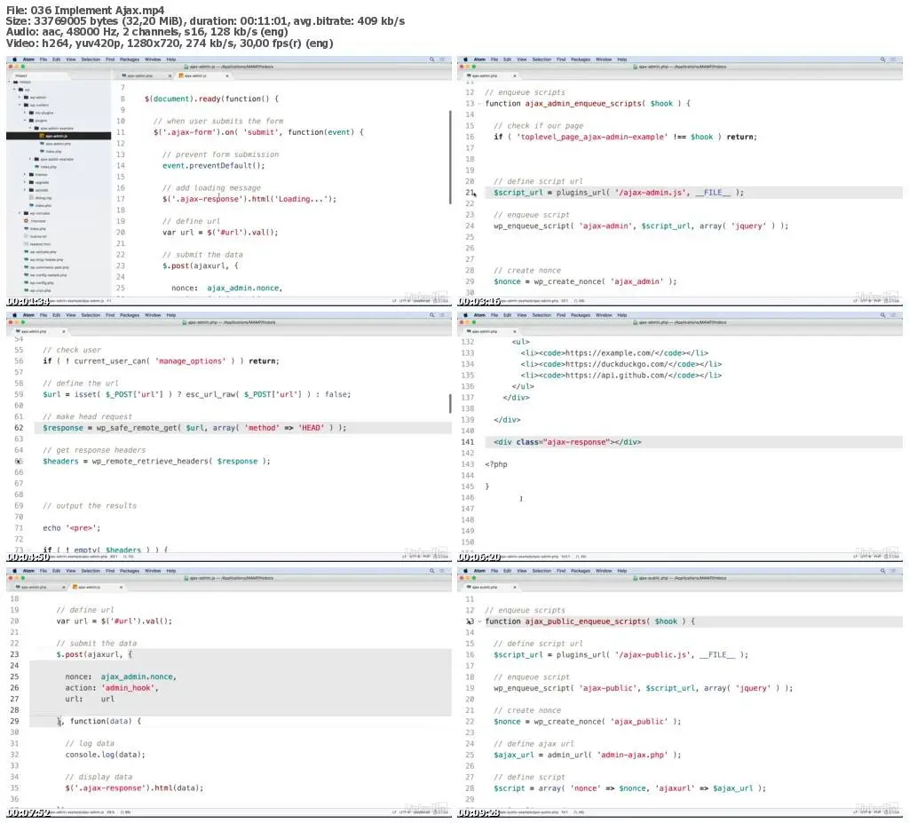Select the Project tab above tree view
The image size is (909, 823).
pos(41,76)
